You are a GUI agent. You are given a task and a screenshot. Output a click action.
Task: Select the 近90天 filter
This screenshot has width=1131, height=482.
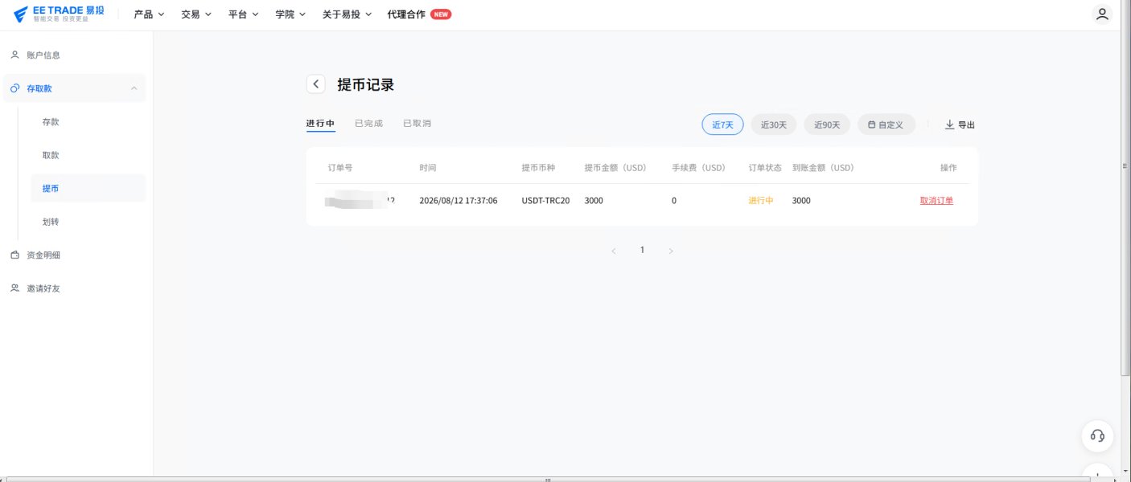click(827, 125)
